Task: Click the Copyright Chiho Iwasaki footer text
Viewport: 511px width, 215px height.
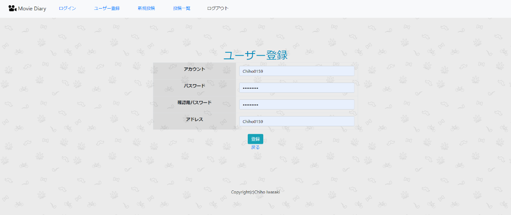Action: pos(255,192)
